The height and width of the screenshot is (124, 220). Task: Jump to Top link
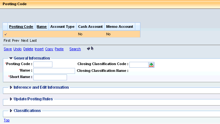6,120
